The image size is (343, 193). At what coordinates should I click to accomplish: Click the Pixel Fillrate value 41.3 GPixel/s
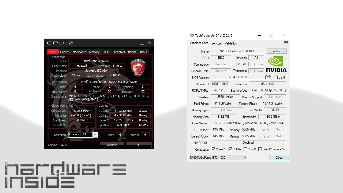223,103
